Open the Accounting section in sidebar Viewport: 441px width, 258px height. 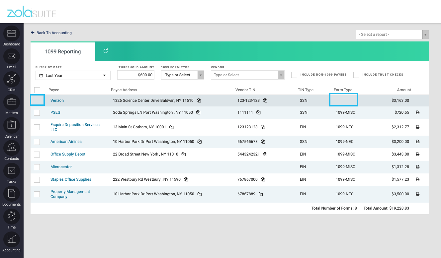click(x=12, y=242)
